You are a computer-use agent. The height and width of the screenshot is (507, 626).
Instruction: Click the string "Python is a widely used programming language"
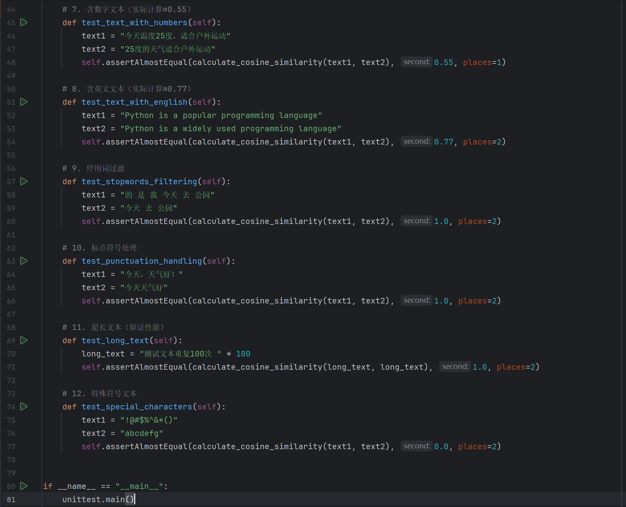[x=231, y=129]
